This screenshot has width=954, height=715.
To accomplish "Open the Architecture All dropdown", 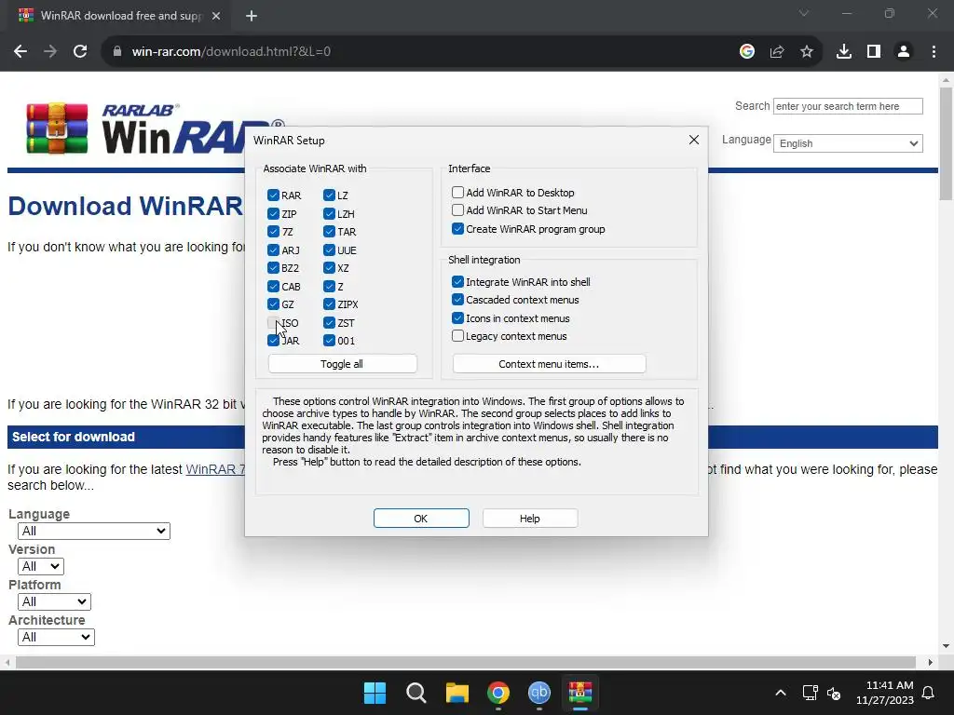I will pos(56,637).
